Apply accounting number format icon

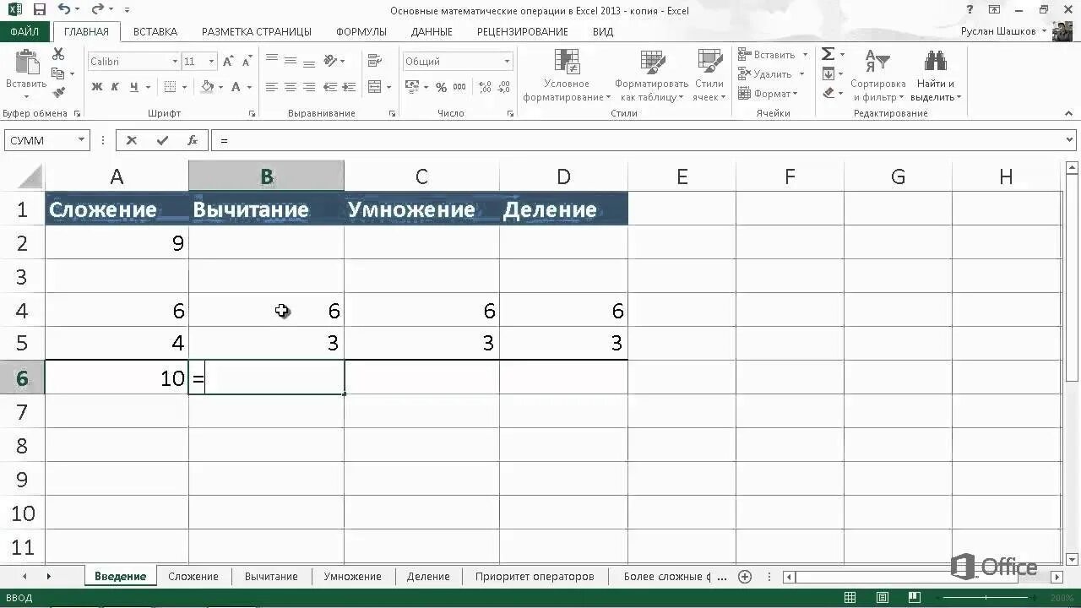click(x=412, y=87)
